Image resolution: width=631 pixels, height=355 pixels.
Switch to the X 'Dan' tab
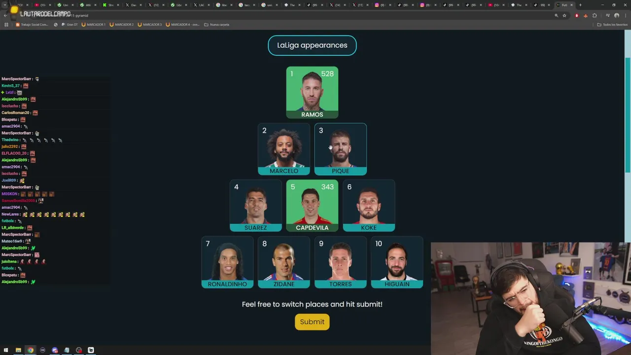point(133,5)
